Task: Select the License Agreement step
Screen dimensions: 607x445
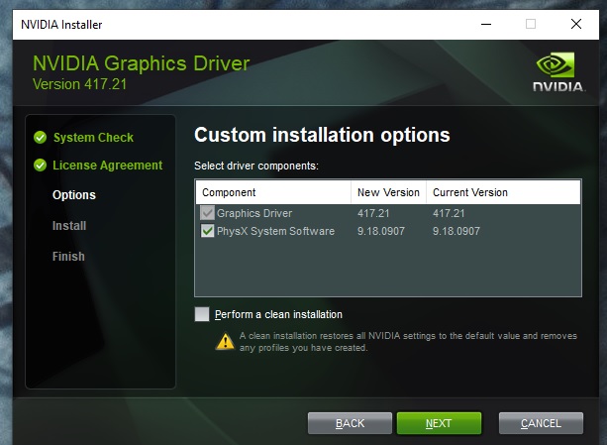Action: pos(108,166)
